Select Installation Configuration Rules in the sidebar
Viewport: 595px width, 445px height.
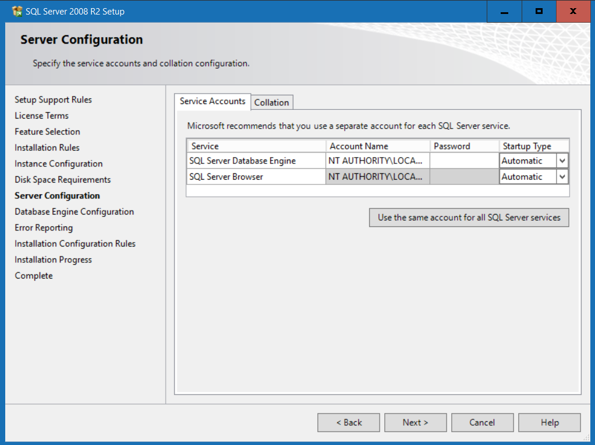point(75,243)
